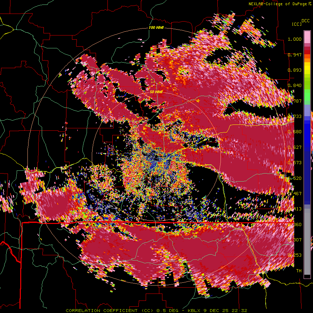Viewport: 313px width, 313px height.
Task: Click the 50 NMI range ring label
Action: click(x=156, y=92)
